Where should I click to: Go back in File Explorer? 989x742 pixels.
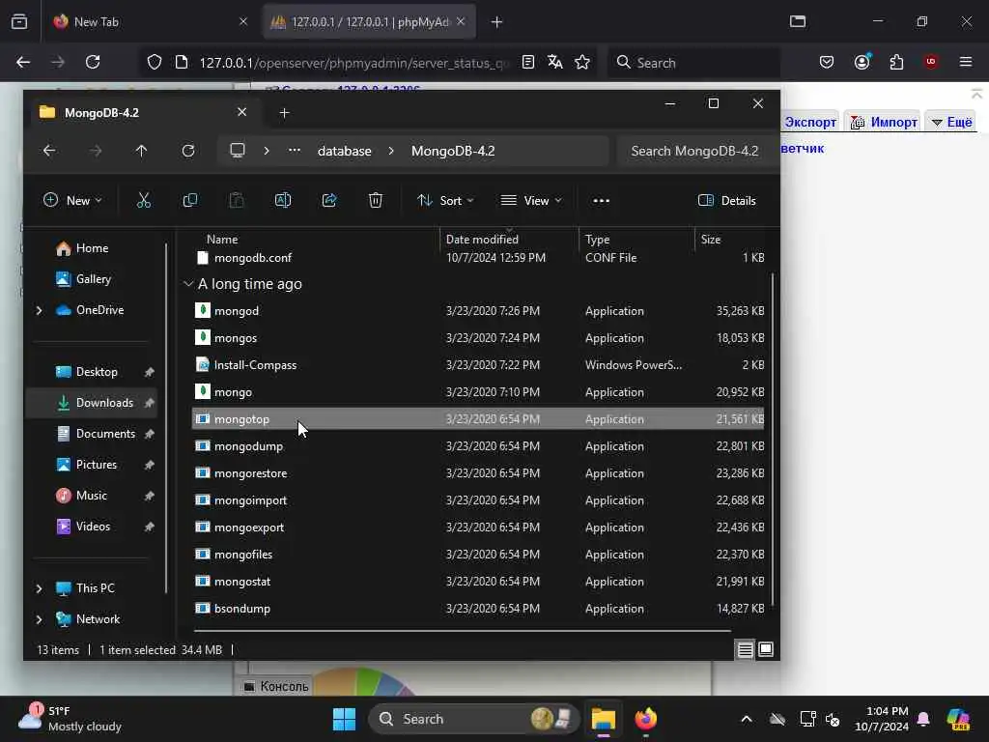pos(49,151)
